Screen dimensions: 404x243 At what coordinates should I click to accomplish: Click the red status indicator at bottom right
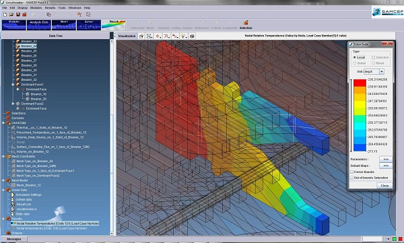click(401, 239)
